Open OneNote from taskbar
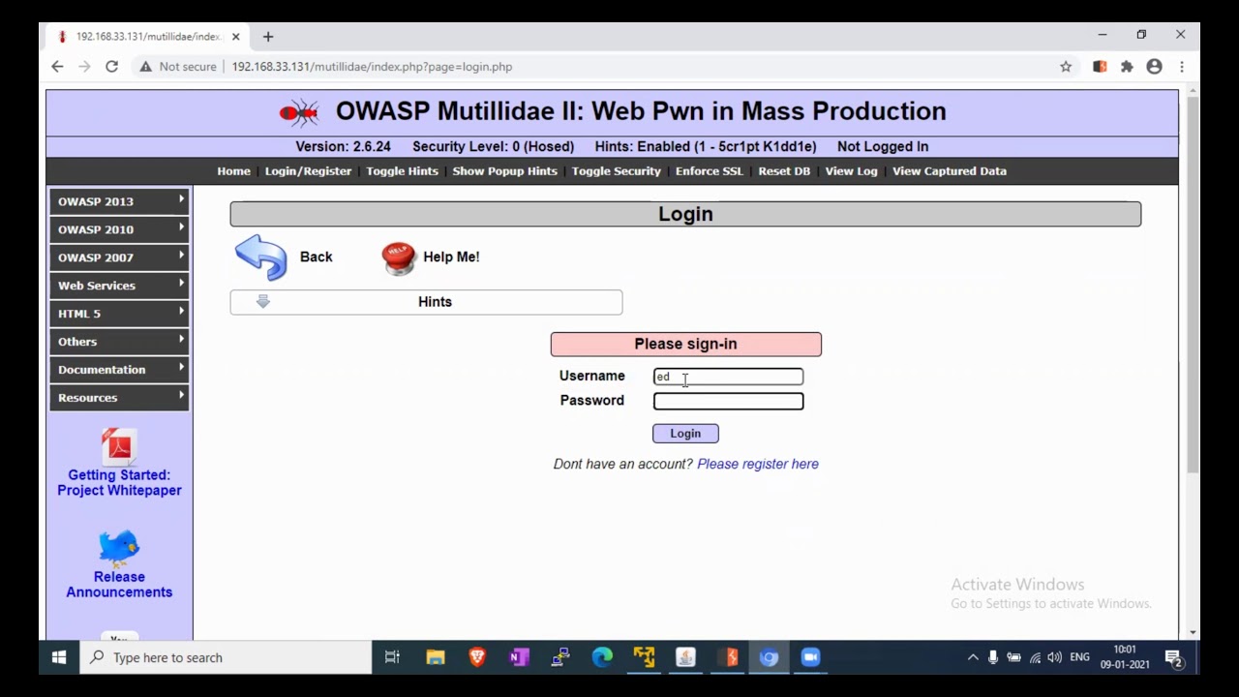The width and height of the screenshot is (1239, 697). pos(519,657)
